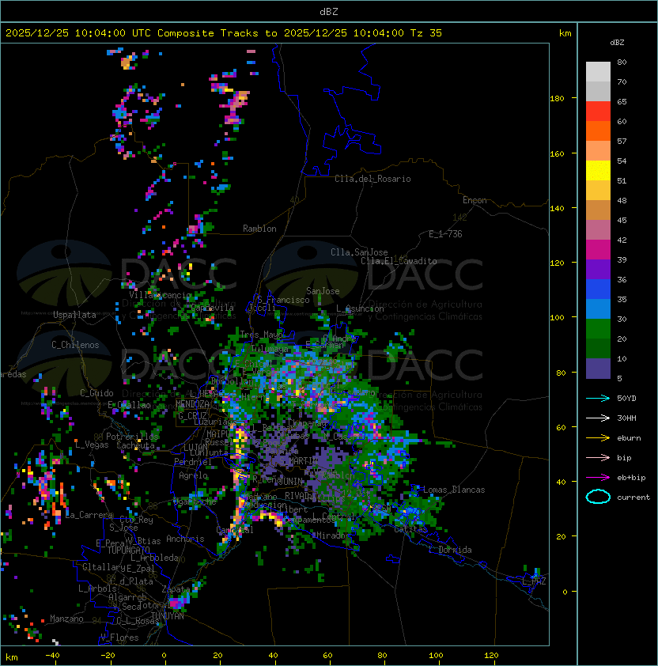Click the white 30HM arrow in legend
The width and height of the screenshot is (658, 666).
[x=598, y=418]
